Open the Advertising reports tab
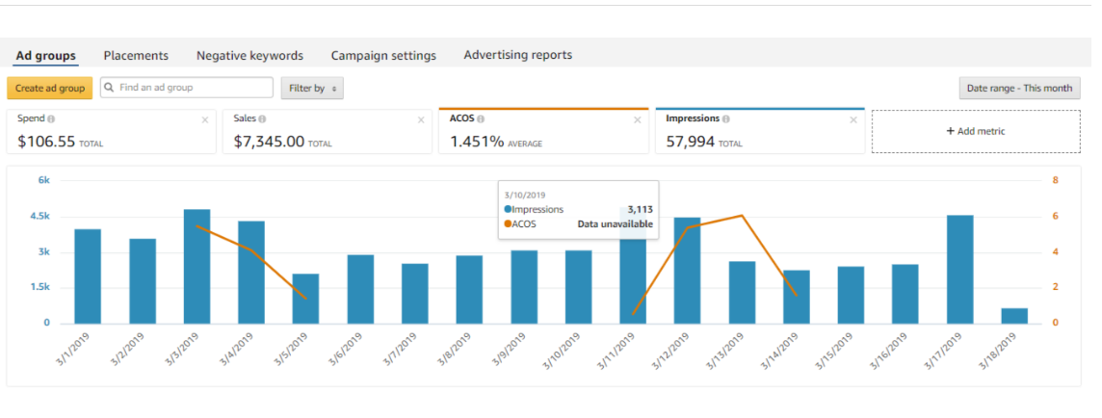 [517, 55]
